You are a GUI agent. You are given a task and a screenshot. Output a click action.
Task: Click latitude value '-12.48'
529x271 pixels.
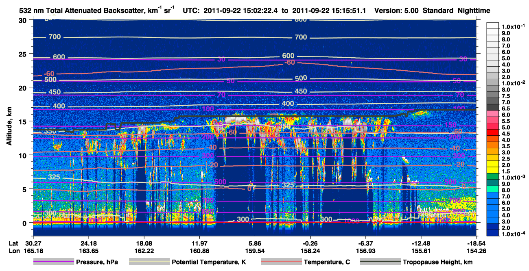pos(421,243)
